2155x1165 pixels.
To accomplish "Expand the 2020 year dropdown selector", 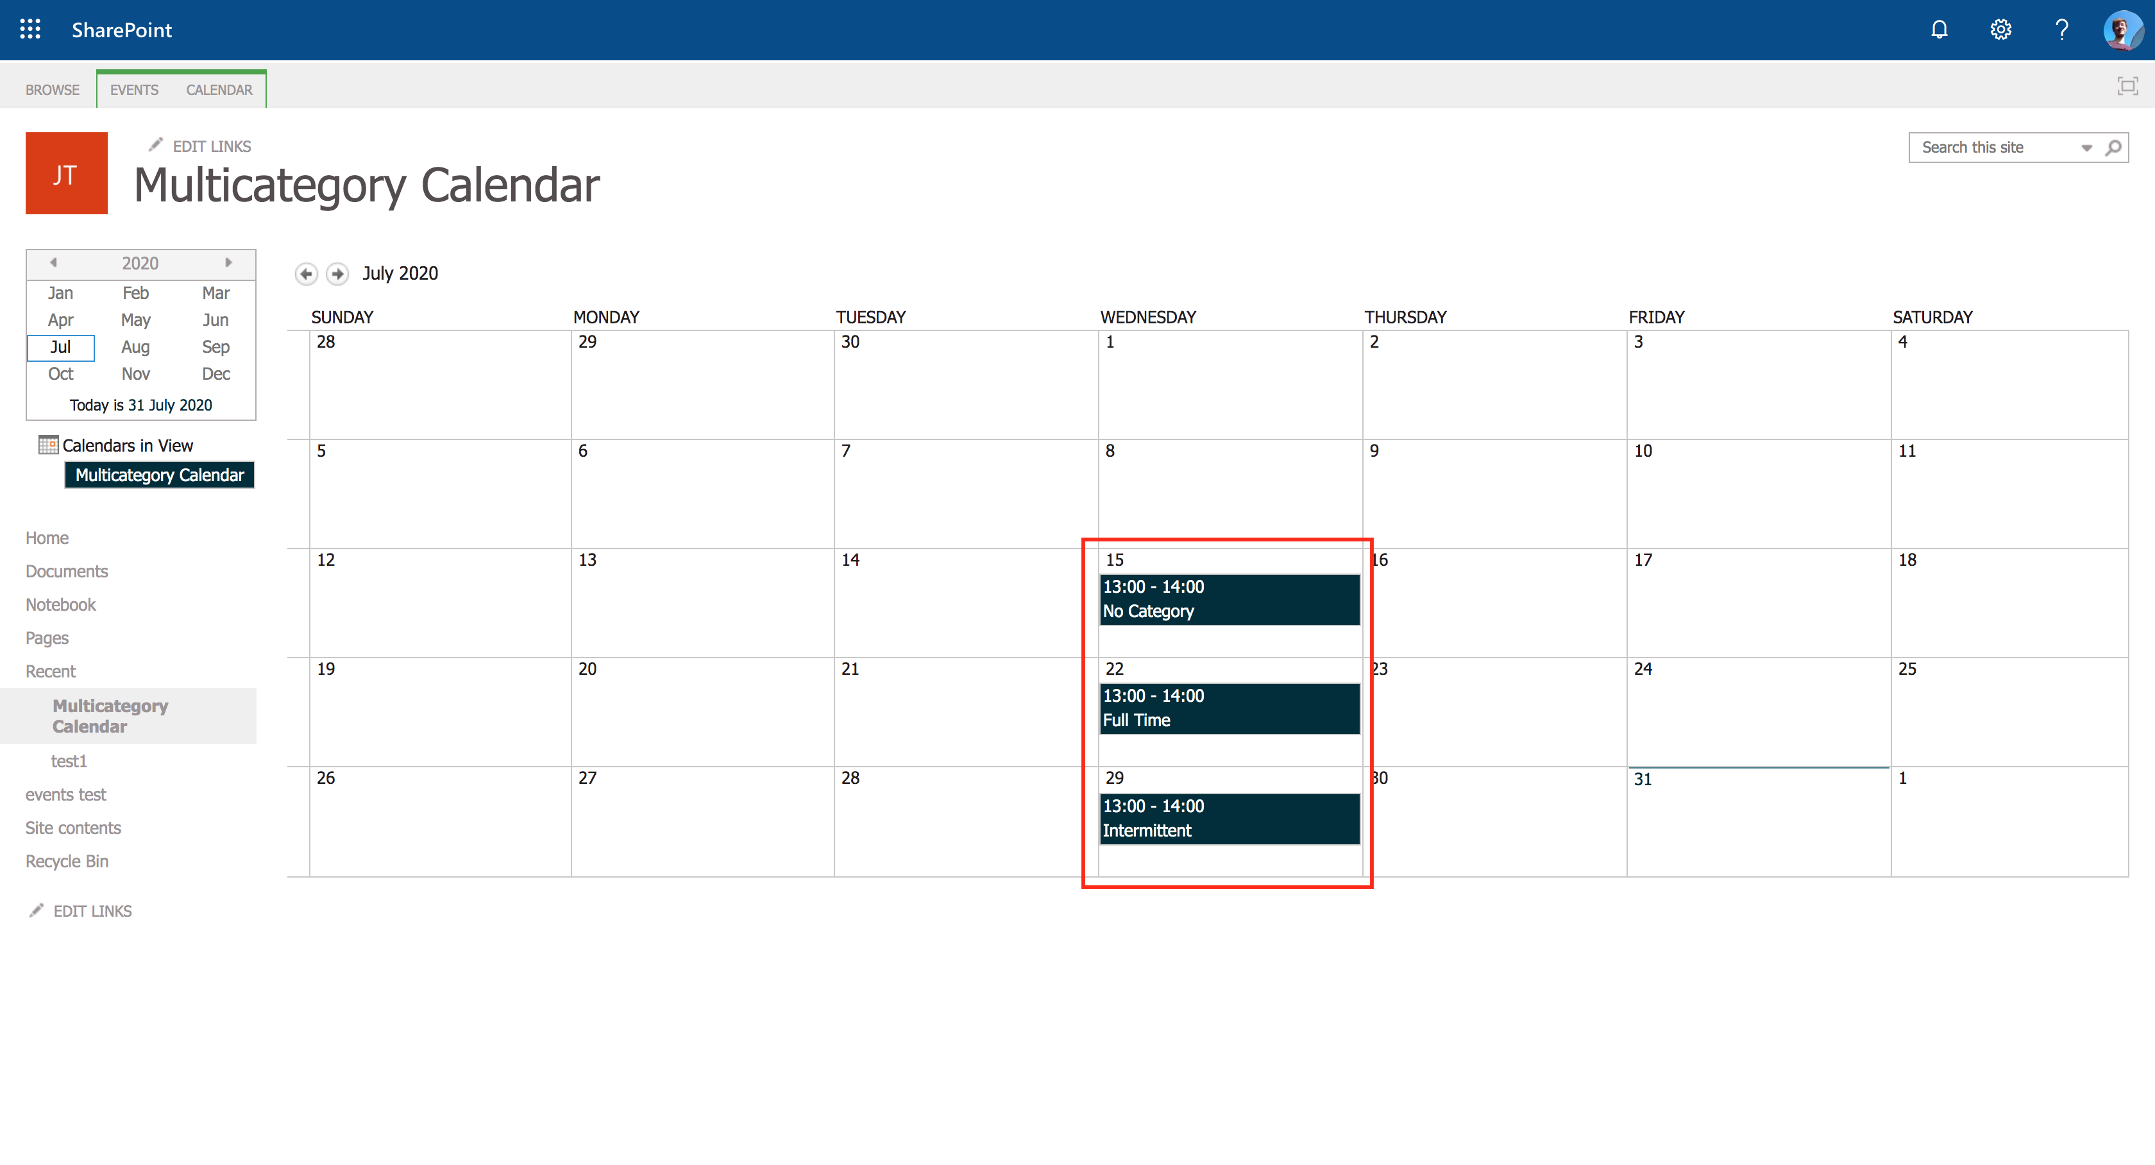I will pyautogui.click(x=140, y=262).
